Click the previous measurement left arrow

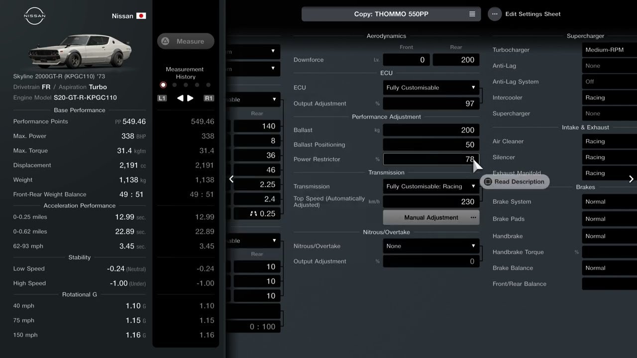coord(180,98)
